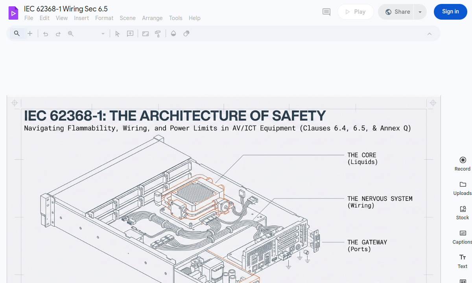Redo the last change

[x=58, y=33]
